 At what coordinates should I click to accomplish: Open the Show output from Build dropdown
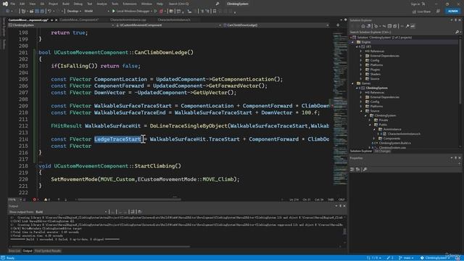[71, 212]
